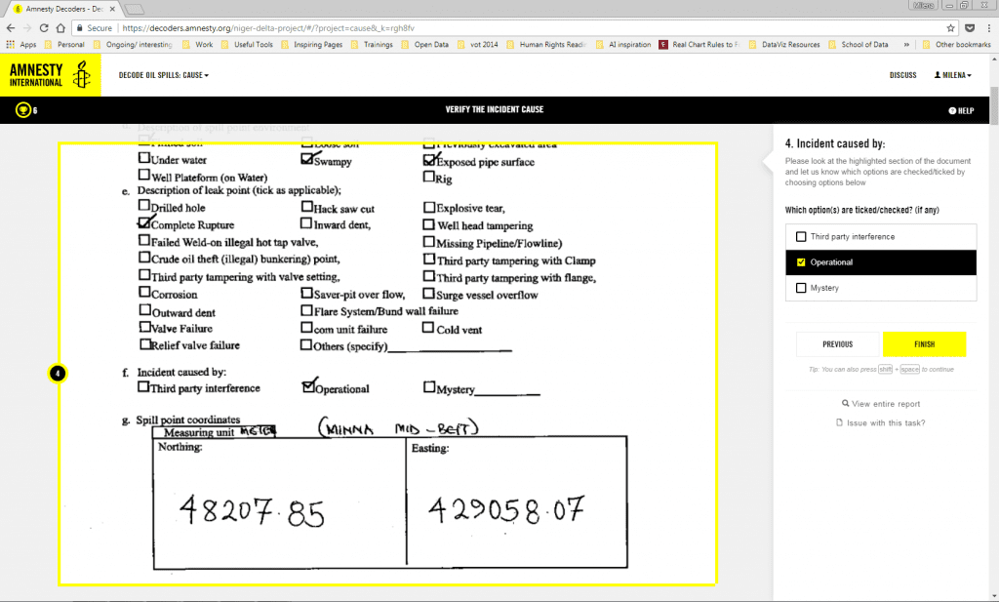Image resolution: width=999 pixels, height=602 pixels.
Task: Click the 'Verify the Incident Cause' heading
Action: coord(495,109)
